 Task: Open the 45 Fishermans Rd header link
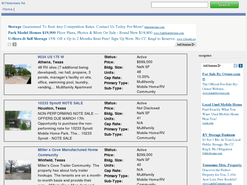click(x=13, y=3)
